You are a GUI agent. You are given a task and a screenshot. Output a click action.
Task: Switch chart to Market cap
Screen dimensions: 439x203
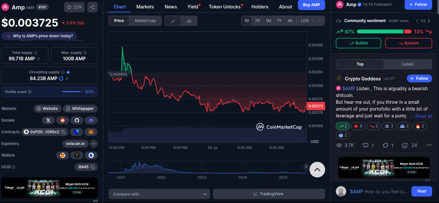[x=145, y=21]
